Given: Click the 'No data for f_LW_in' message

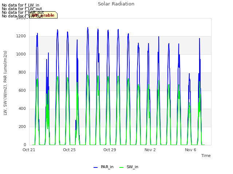Looking at the screenshot, I should tap(20, 5).
